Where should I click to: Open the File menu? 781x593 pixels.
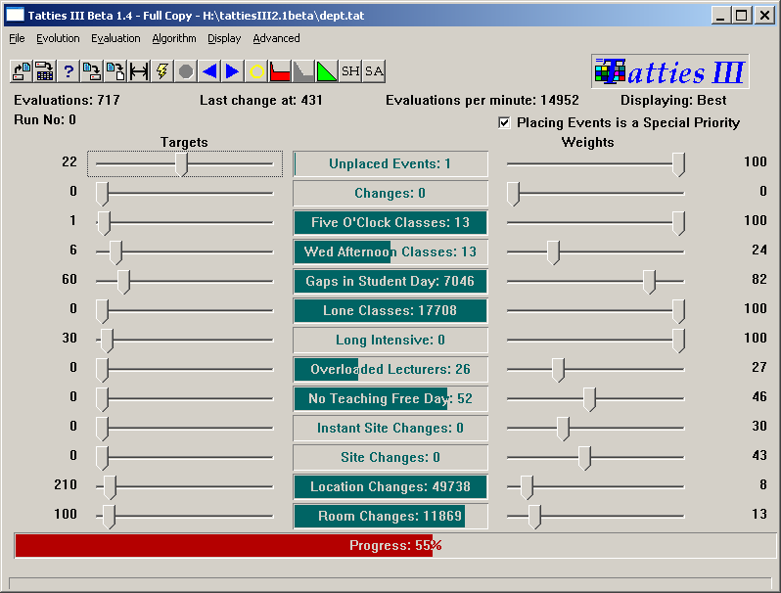point(18,38)
